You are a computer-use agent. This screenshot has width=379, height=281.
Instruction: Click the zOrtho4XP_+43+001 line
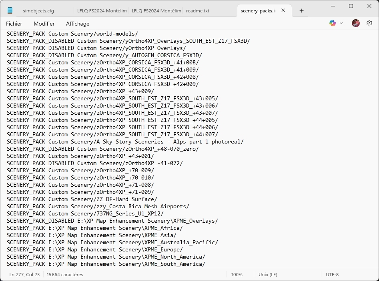80,156
